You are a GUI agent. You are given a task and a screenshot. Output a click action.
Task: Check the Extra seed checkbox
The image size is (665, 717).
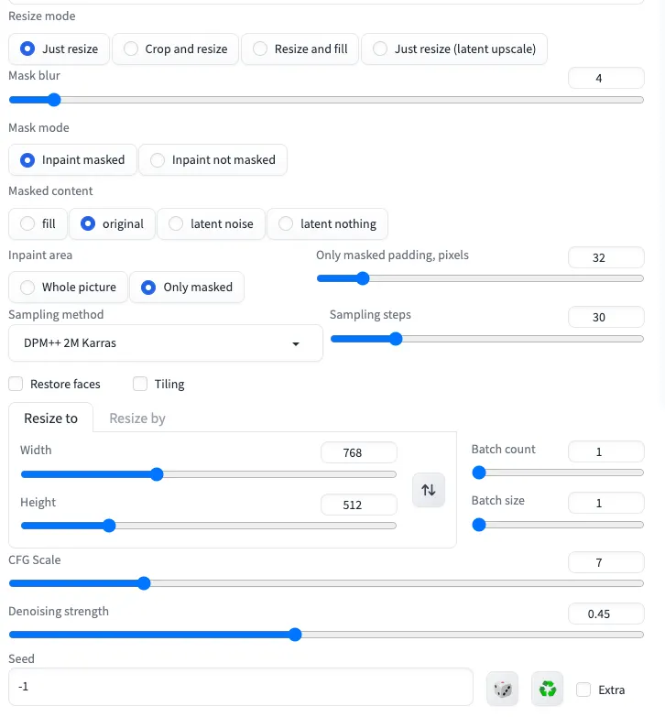pyautogui.click(x=583, y=690)
